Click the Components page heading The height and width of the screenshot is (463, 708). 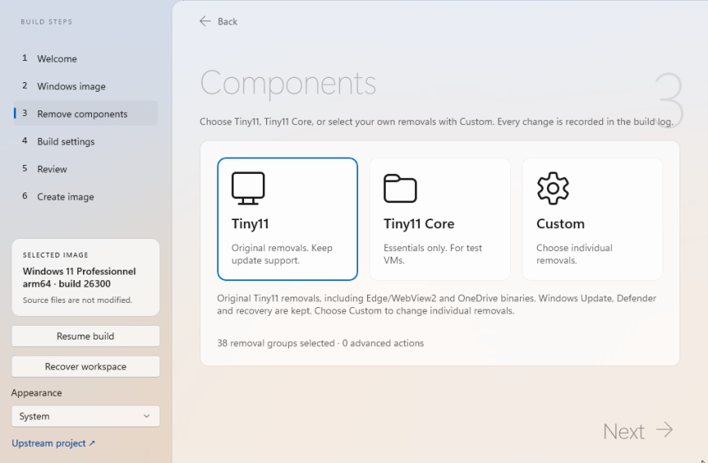(x=288, y=83)
